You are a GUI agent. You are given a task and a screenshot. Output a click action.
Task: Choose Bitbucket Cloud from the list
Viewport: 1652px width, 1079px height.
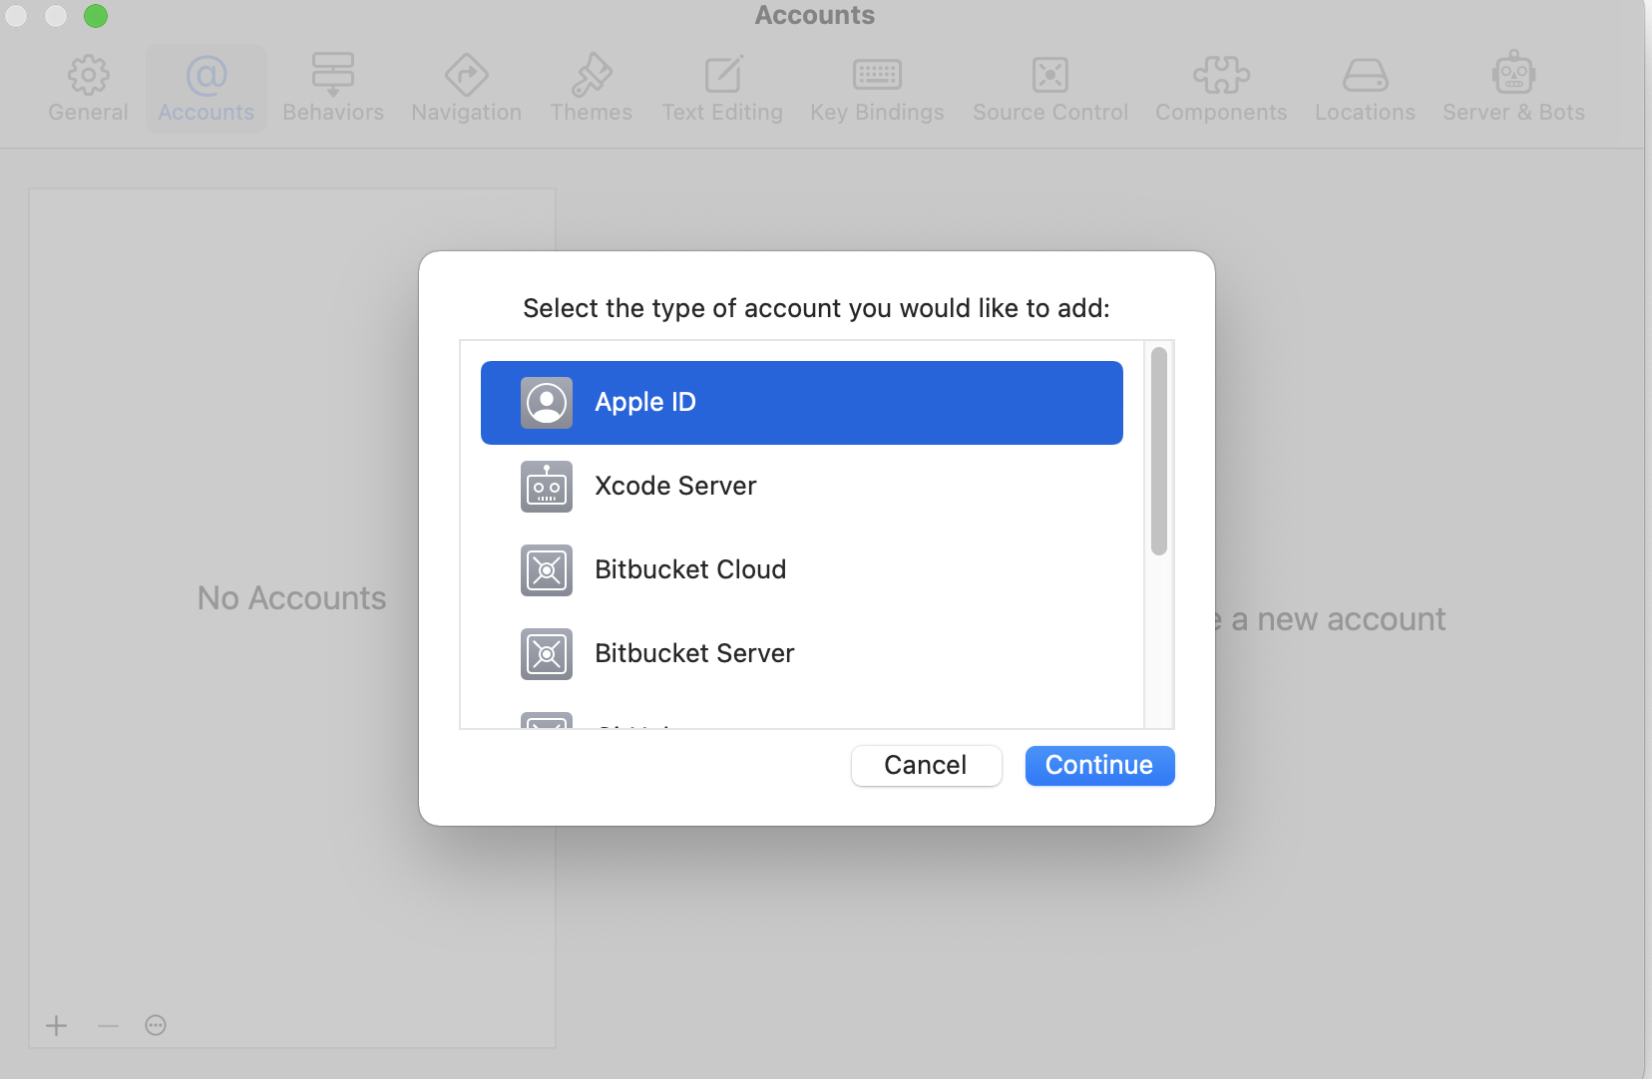802,570
